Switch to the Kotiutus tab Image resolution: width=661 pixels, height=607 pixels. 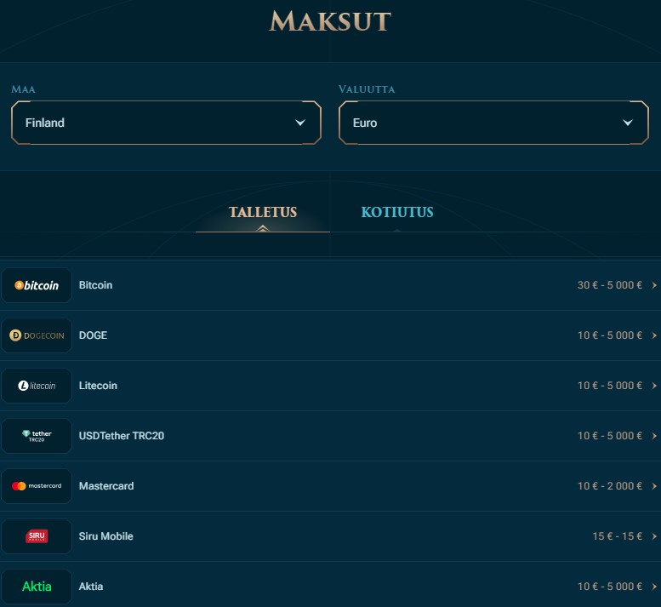[x=397, y=212]
